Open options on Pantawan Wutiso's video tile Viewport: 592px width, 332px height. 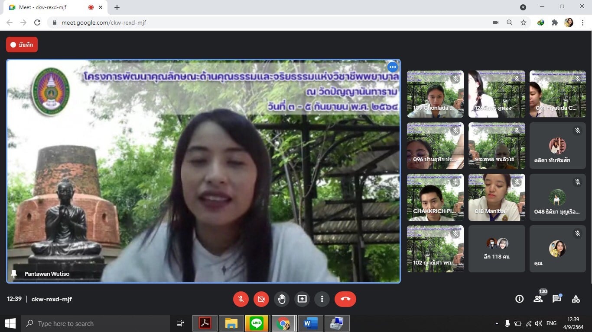(392, 67)
